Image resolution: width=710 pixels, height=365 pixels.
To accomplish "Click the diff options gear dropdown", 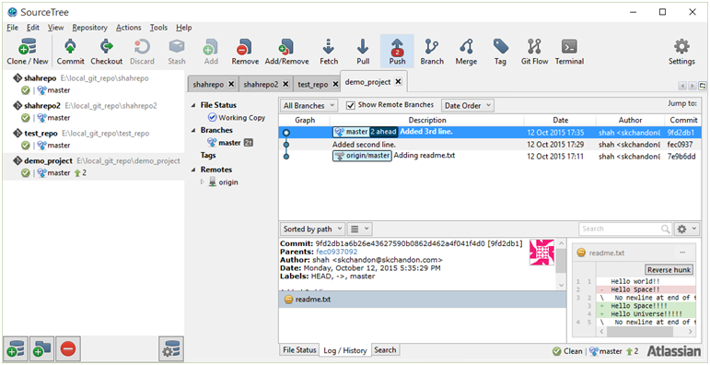I will 686,229.
